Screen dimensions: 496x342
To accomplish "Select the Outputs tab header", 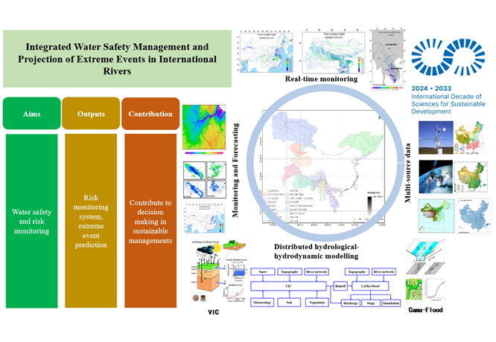I will pyautogui.click(x=89, y=114).
